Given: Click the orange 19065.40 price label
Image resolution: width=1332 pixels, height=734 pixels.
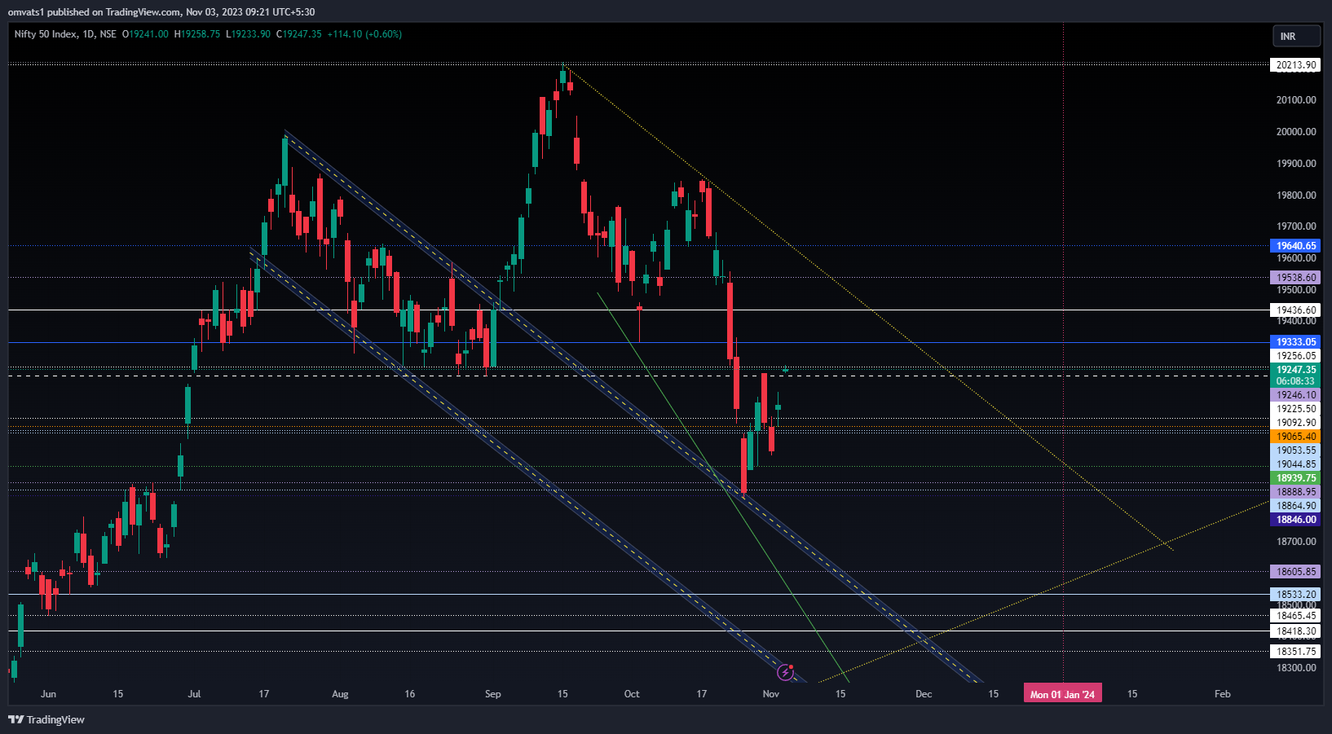Looking at the screenshot, I should (x=1295, y=437).
